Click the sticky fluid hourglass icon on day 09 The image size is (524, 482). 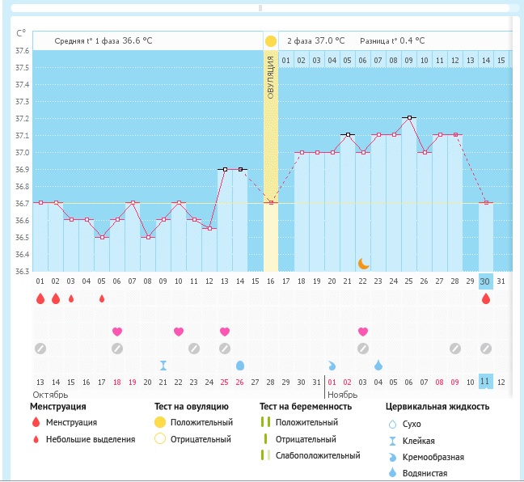click(x=163, y=365)
